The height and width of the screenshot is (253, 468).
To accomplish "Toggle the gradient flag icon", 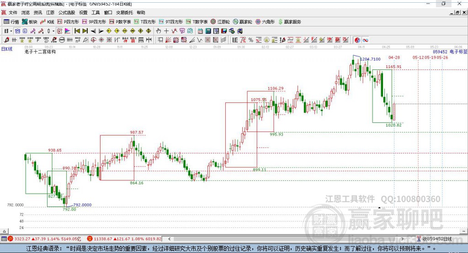I will pyautogui.click(x=68, y=31).
